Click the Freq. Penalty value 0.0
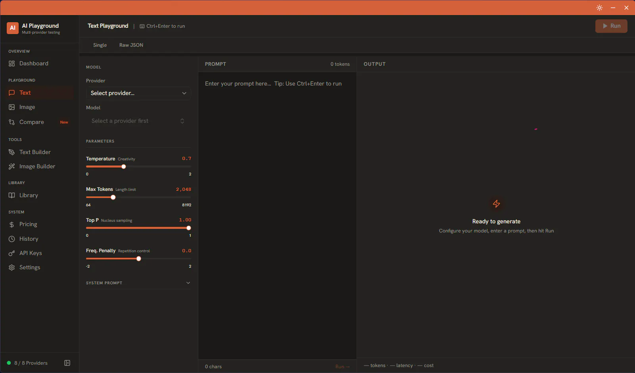The height and width of the screenshot is (373, 635). (186, 251)
